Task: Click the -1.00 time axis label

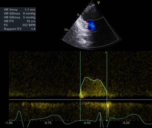Action: click(9, 123)
